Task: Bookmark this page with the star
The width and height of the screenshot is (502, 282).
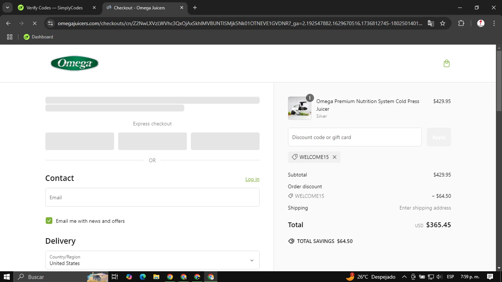Action: tap(443, 23)
